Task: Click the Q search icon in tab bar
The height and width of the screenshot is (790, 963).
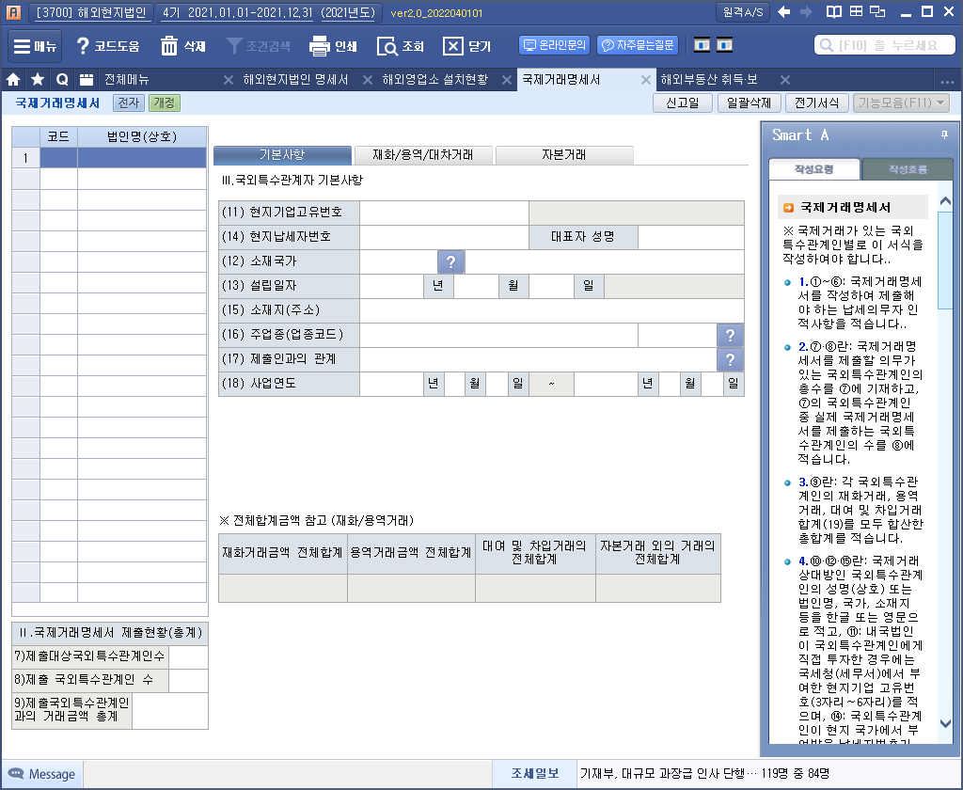Action: [62, 79]
